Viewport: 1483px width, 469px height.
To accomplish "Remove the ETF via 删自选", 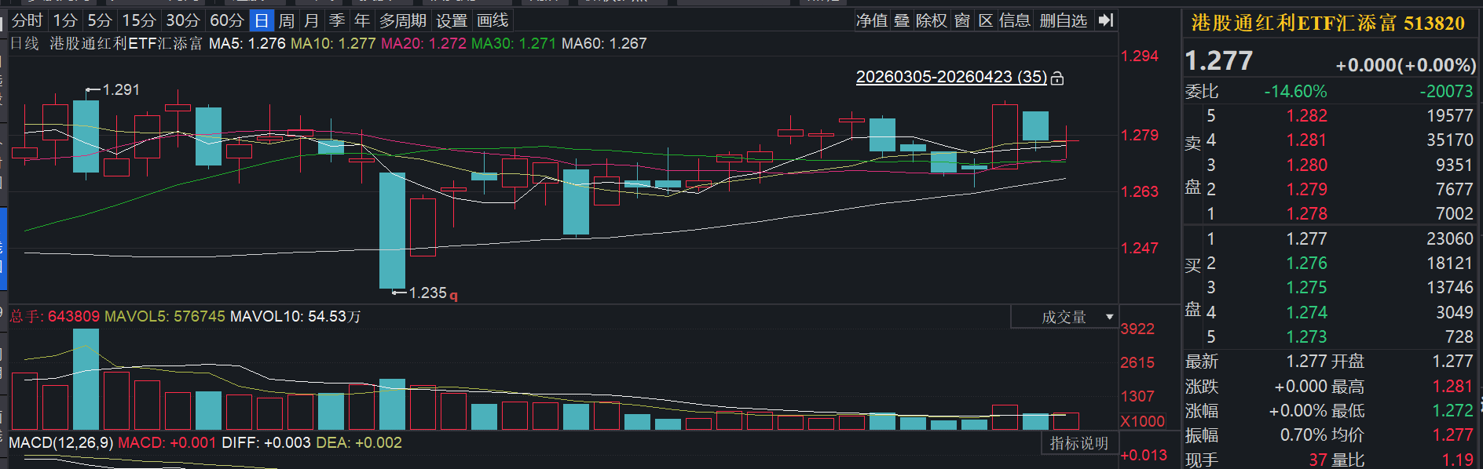I will coord(1063,20).
